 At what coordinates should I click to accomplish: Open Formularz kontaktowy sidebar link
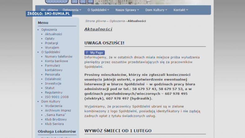[x=54, y=68]
